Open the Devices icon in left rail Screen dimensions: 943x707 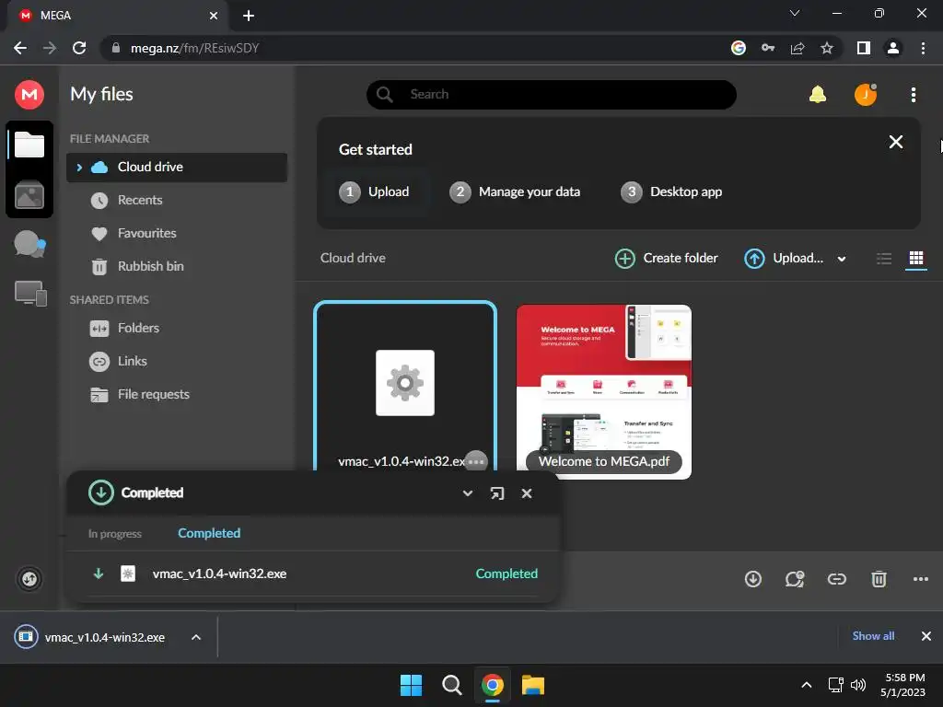[x=30, y=294]
